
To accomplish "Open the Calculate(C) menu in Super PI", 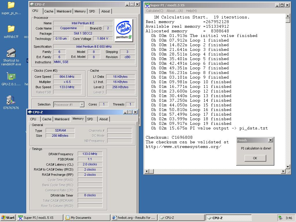I will coord(155,11).
